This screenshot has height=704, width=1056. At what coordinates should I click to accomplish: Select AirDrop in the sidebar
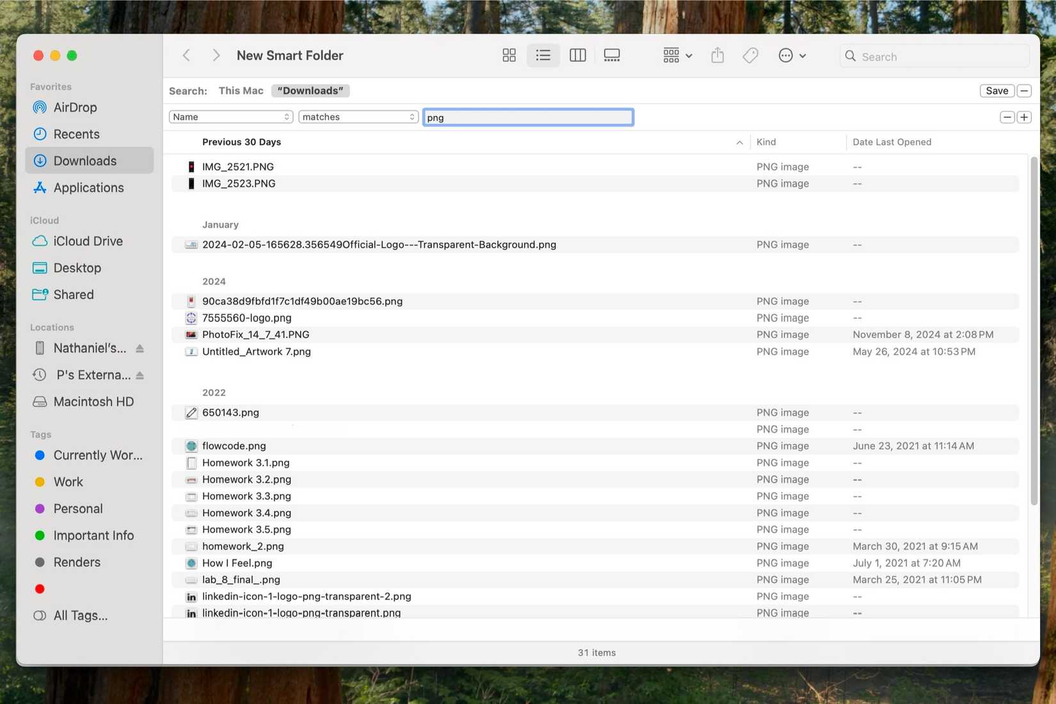click(75, 107)
